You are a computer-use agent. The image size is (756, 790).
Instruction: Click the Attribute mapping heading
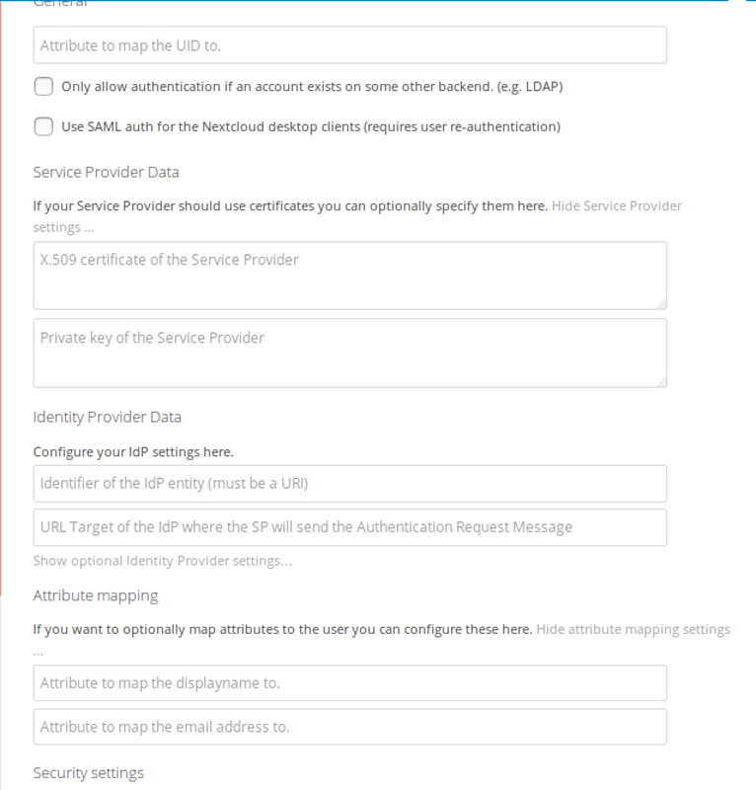click(x=95, y=595)
